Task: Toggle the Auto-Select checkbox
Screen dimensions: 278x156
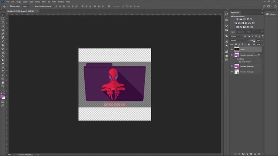Action: [11, 6]
